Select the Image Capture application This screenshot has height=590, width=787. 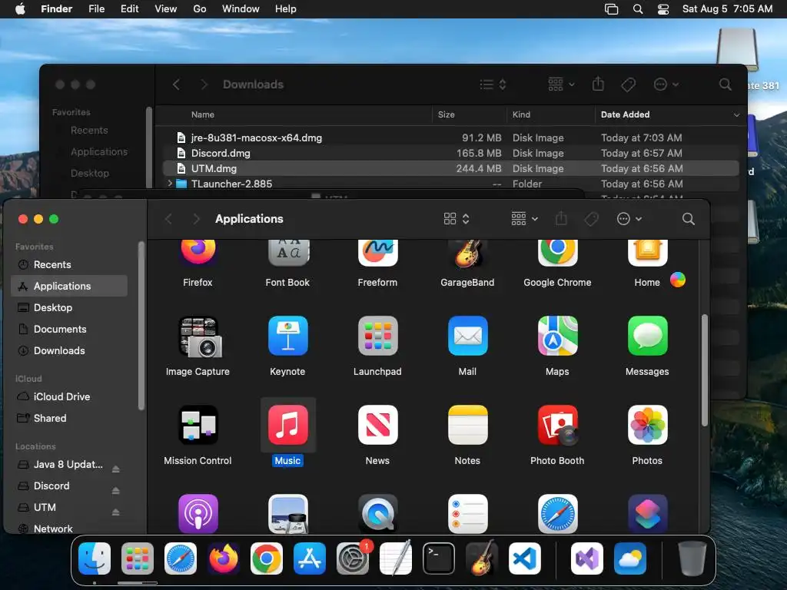[200, 336]
